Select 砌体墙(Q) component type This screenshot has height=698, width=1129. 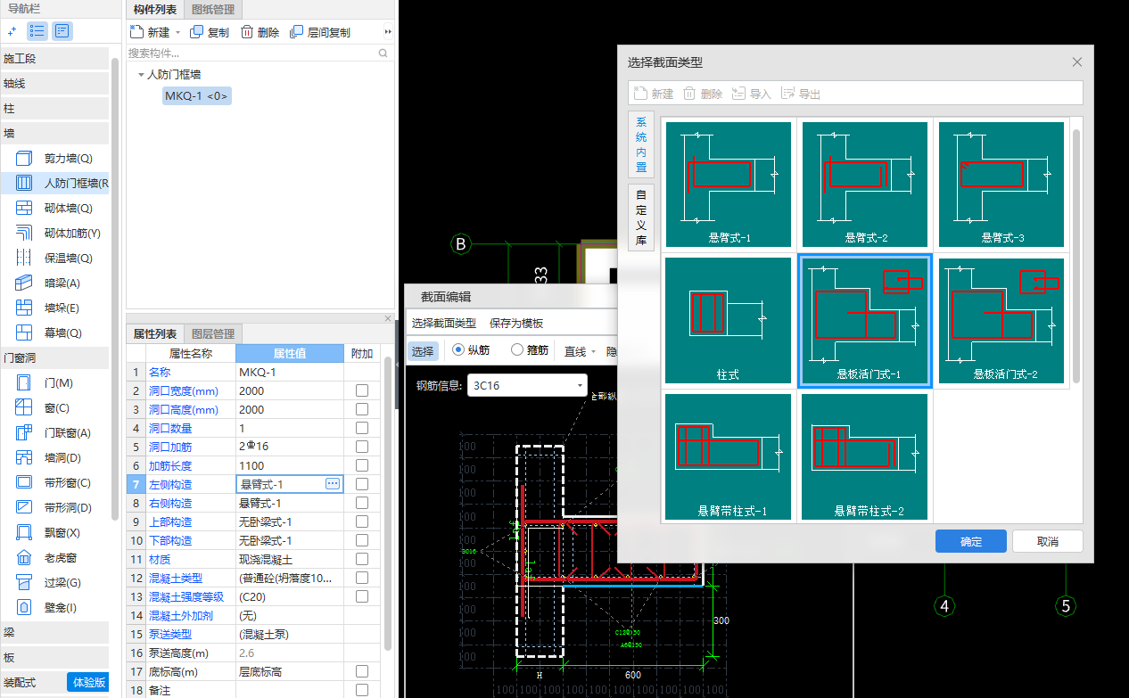(67, 209)
